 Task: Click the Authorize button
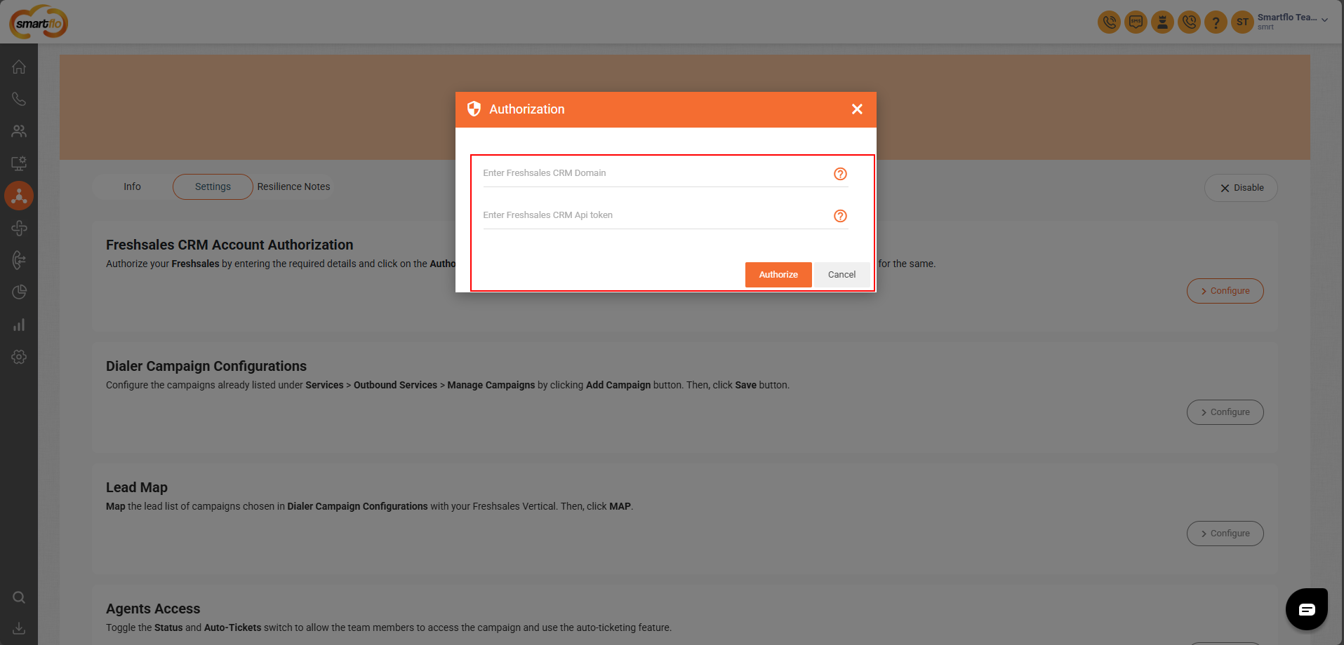tap(778, 275)
